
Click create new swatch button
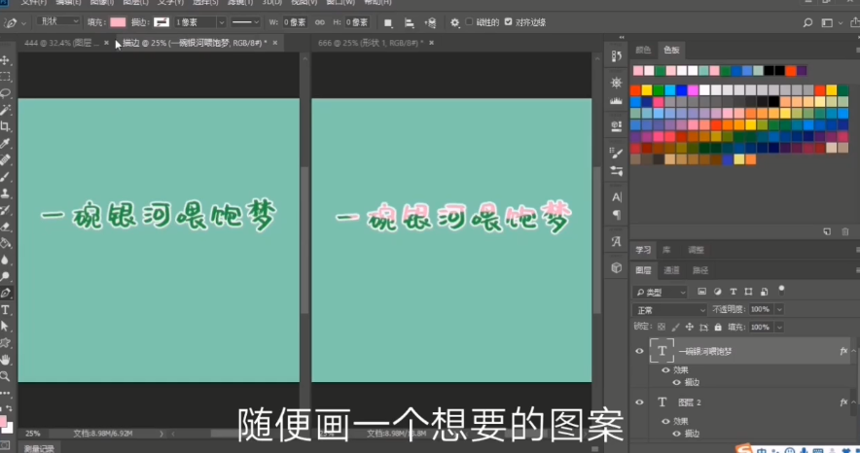[x=827, y=231]
